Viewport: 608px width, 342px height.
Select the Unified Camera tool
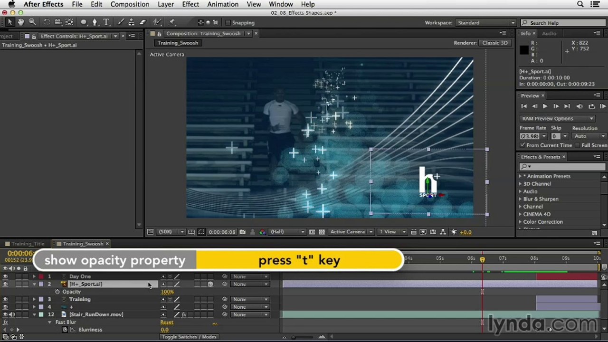click(x=58, y=22)
